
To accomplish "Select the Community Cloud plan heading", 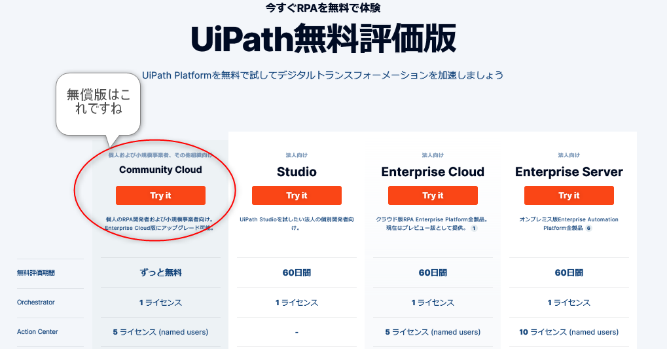I will (160, 170).
